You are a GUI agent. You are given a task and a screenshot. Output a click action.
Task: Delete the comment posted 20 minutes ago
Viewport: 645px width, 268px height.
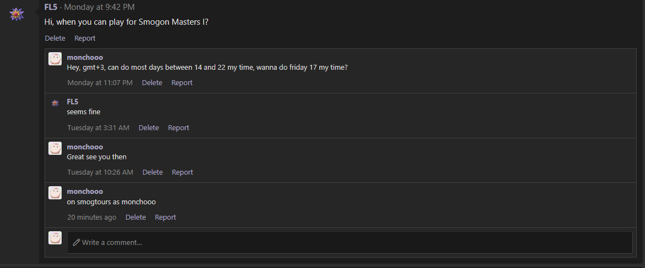[x=135, y=217]
